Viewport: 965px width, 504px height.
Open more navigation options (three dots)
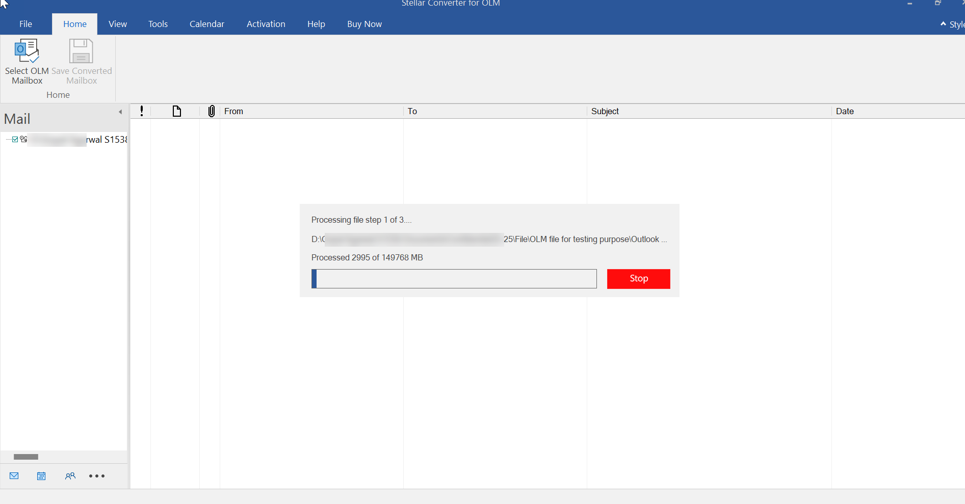[x=97, y=476]
